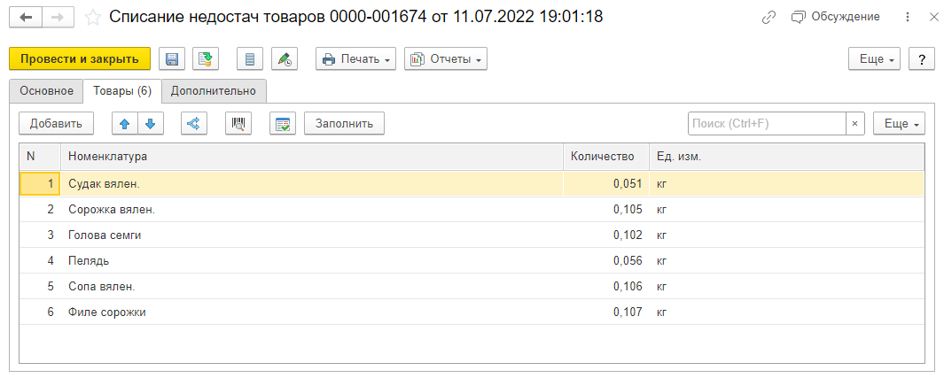Click the save document floppy disk icon
This screenshot has width=944, height=378.
(172, 59)
